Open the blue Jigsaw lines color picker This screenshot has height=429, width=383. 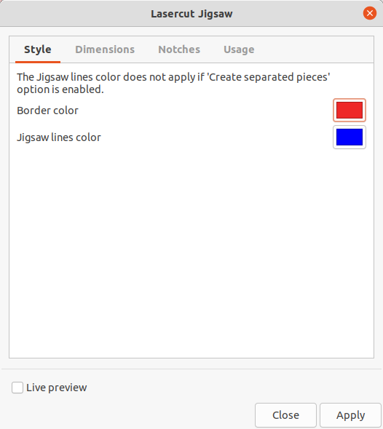coord(350,137)
